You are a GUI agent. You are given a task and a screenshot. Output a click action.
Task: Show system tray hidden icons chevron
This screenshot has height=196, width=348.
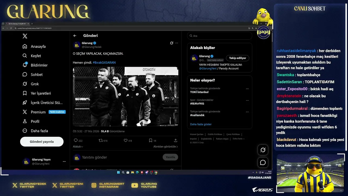click(253, 172)
